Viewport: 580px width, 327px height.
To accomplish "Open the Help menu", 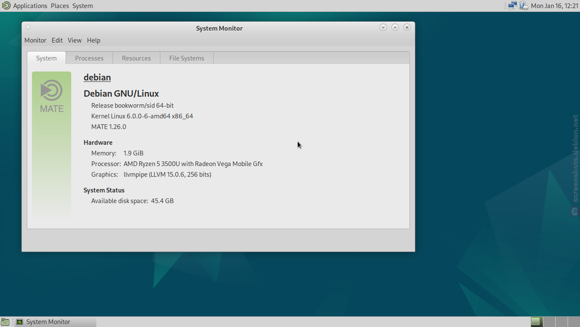I will click(93, 40).
